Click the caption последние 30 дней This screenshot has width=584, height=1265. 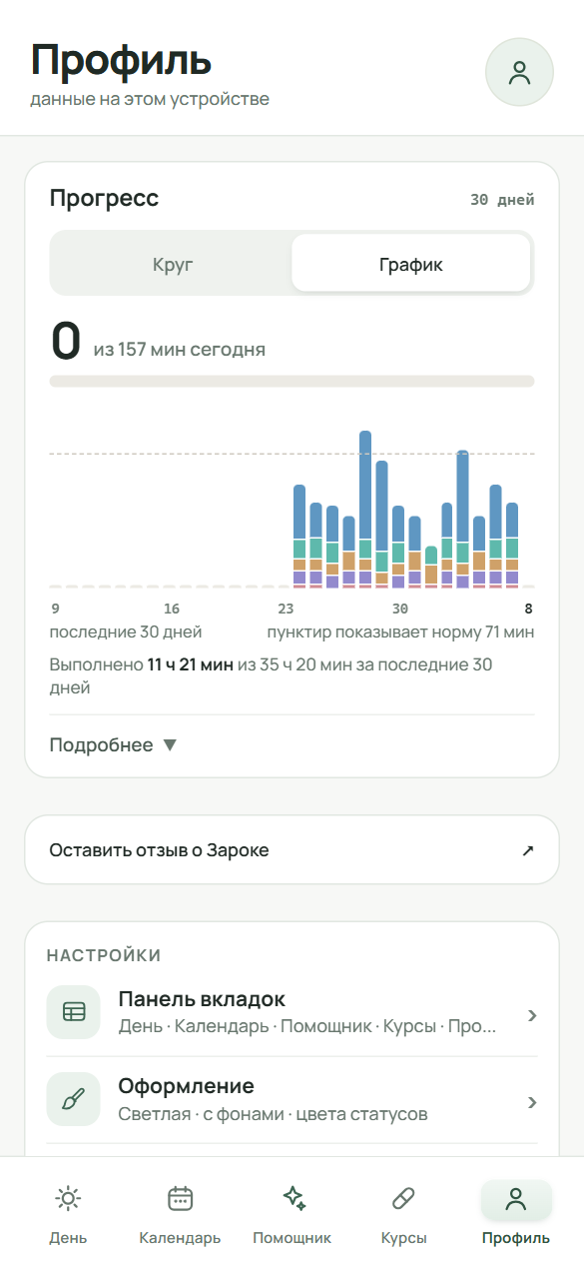click(x=126, y=632)
